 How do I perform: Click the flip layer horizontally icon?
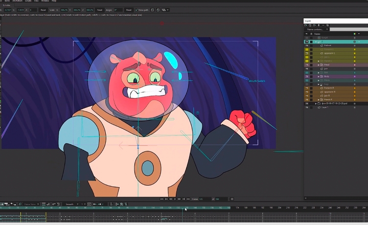click(x=152, y=10)
